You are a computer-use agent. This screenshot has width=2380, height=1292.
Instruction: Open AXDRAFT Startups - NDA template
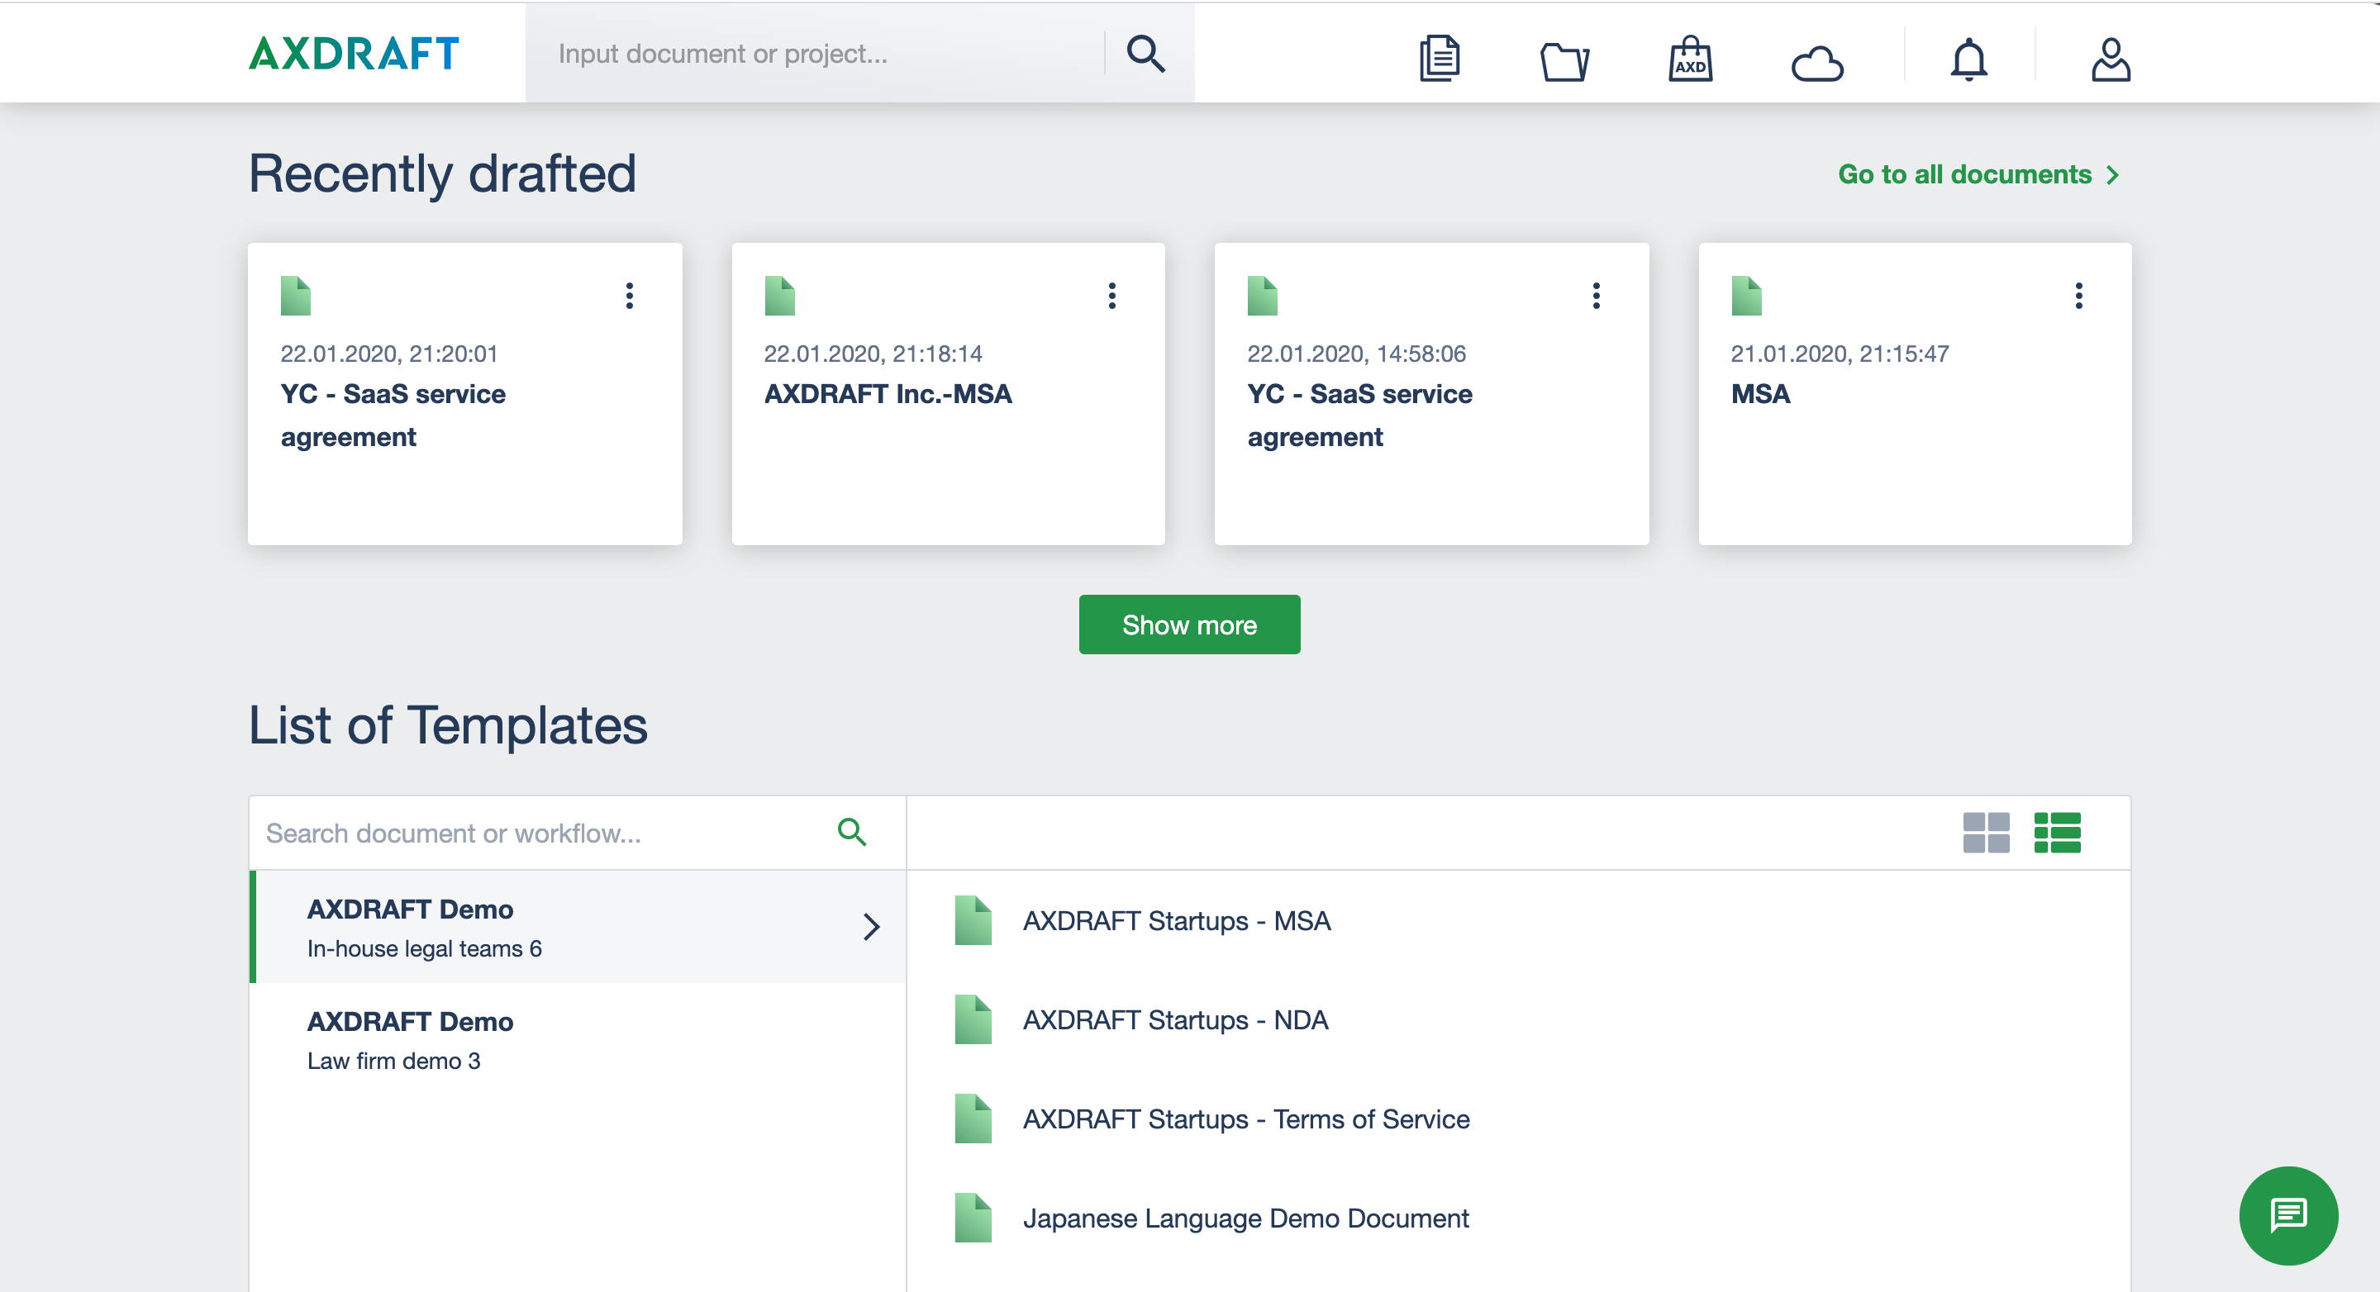pyautogui.click(x=1174, y=1019)
